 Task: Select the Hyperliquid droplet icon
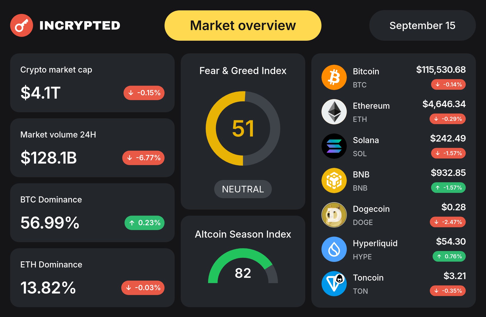tap(334, 249)
